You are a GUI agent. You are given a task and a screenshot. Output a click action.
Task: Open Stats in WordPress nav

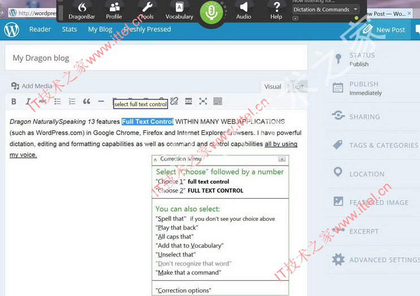click(70, 29)
